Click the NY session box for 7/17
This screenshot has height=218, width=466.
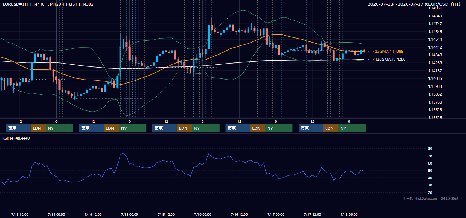352,128
